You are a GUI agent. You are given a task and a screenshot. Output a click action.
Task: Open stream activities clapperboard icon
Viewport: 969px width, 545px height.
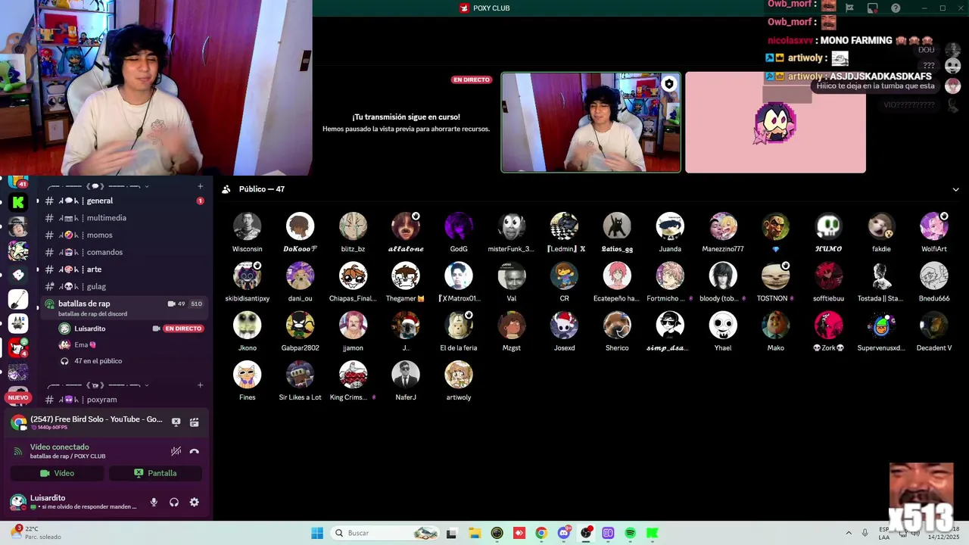point(195,422)
